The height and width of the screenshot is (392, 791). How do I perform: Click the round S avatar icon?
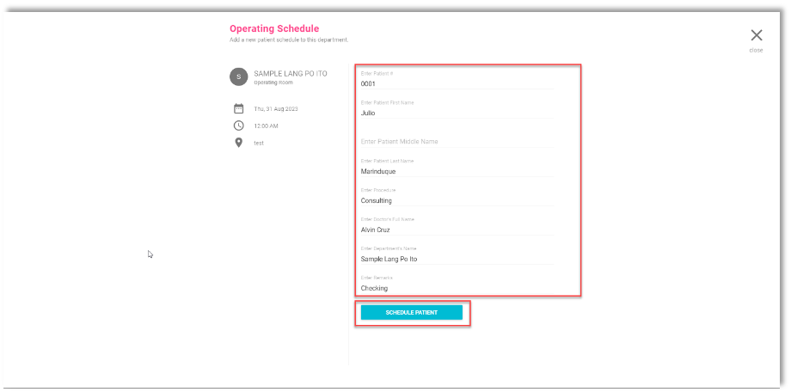[x=238, y=77]
